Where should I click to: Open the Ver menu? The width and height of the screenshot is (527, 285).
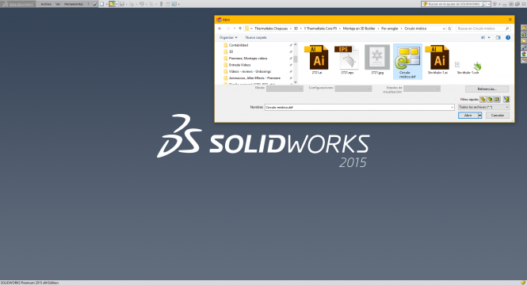[58, 4]
